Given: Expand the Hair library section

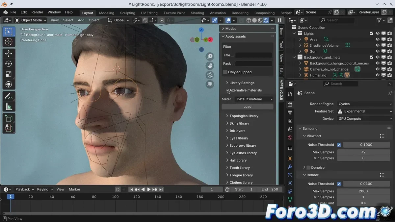Looking at the screenshot, I should click(x=236, y=160).
